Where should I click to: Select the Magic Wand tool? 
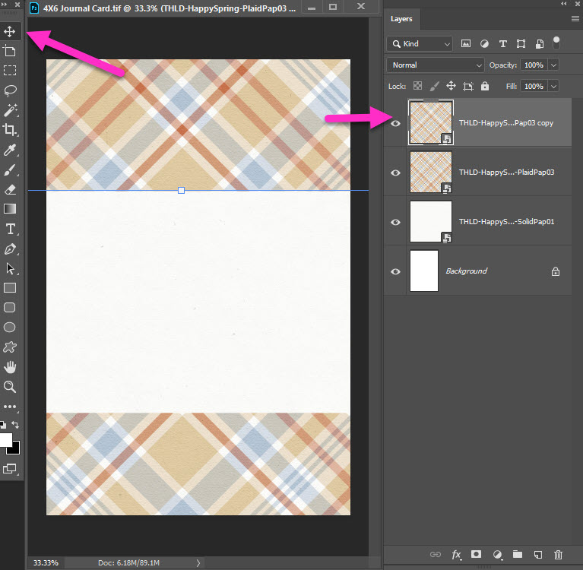point(10,110)
